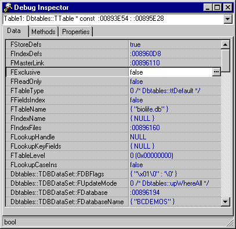Select the FFieldsIndex row
The image size is (236, 229).
pyautogui.click(x=114, y=100)
